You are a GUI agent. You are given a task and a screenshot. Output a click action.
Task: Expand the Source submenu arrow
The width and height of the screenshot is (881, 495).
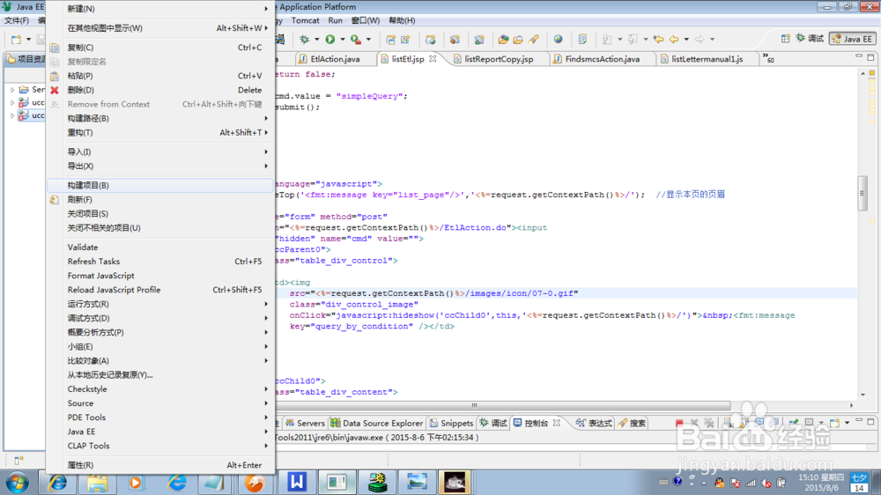266,403
